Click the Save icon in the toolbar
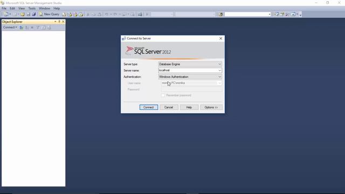345x194 pixels. [29, 15]
